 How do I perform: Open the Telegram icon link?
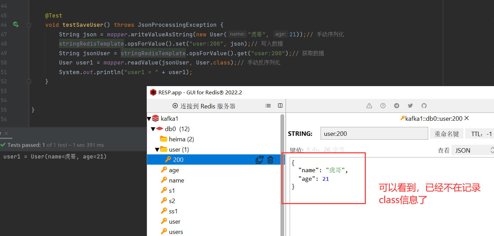(397, 106)
